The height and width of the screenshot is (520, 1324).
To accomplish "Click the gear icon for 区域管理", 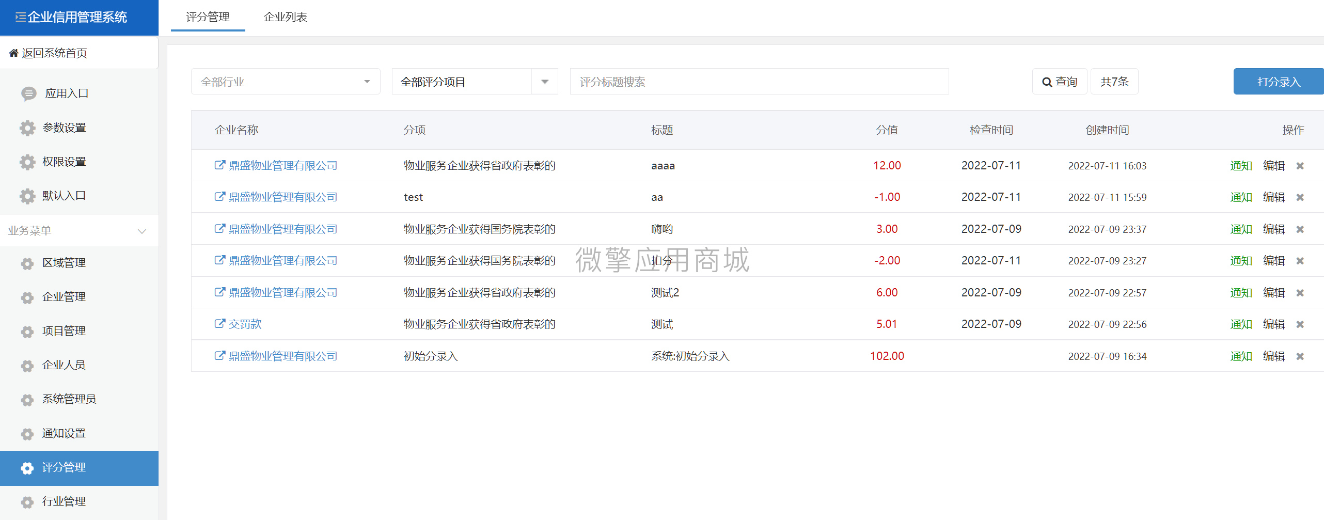I will point(27,263).
